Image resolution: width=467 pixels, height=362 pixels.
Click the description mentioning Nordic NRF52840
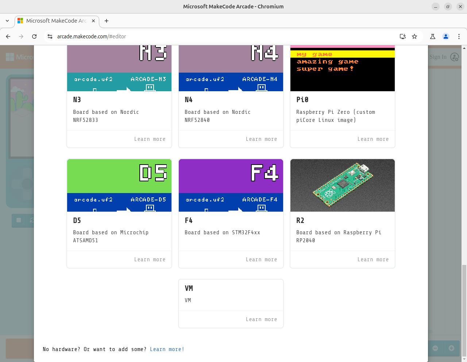(217, 116)
